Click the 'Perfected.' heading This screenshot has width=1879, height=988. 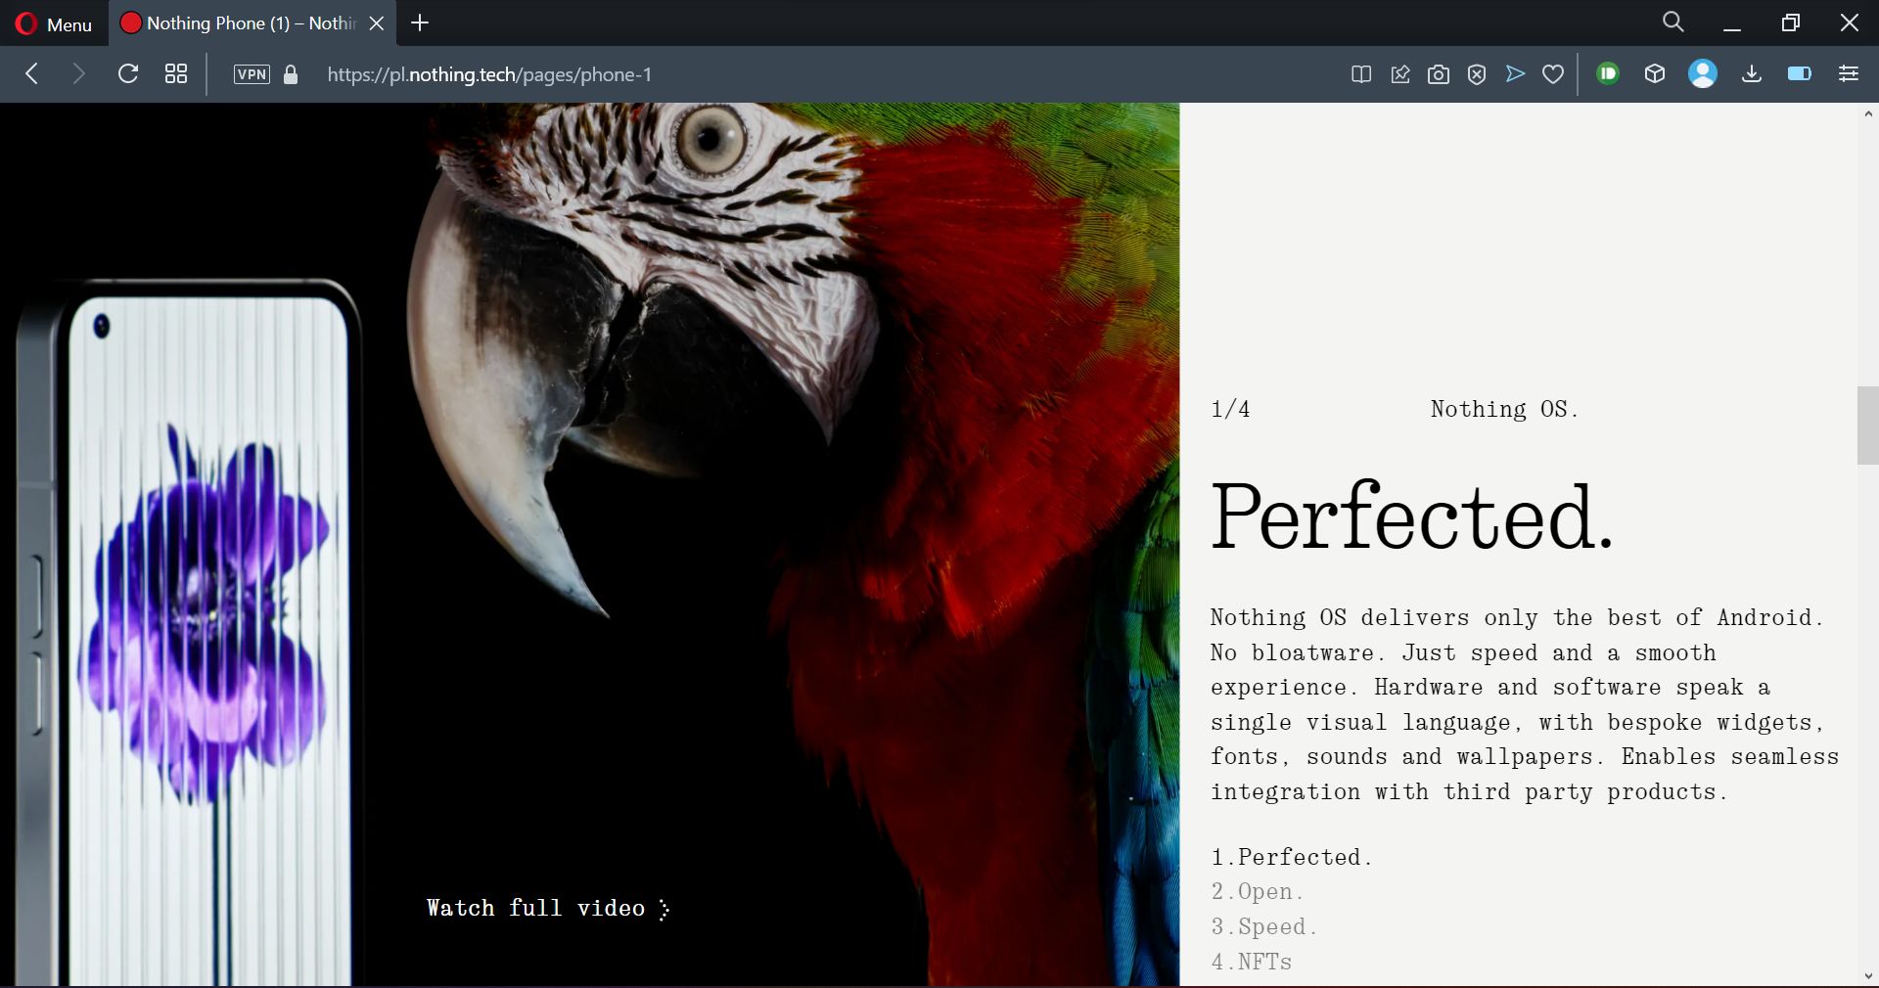[1411, 516]
